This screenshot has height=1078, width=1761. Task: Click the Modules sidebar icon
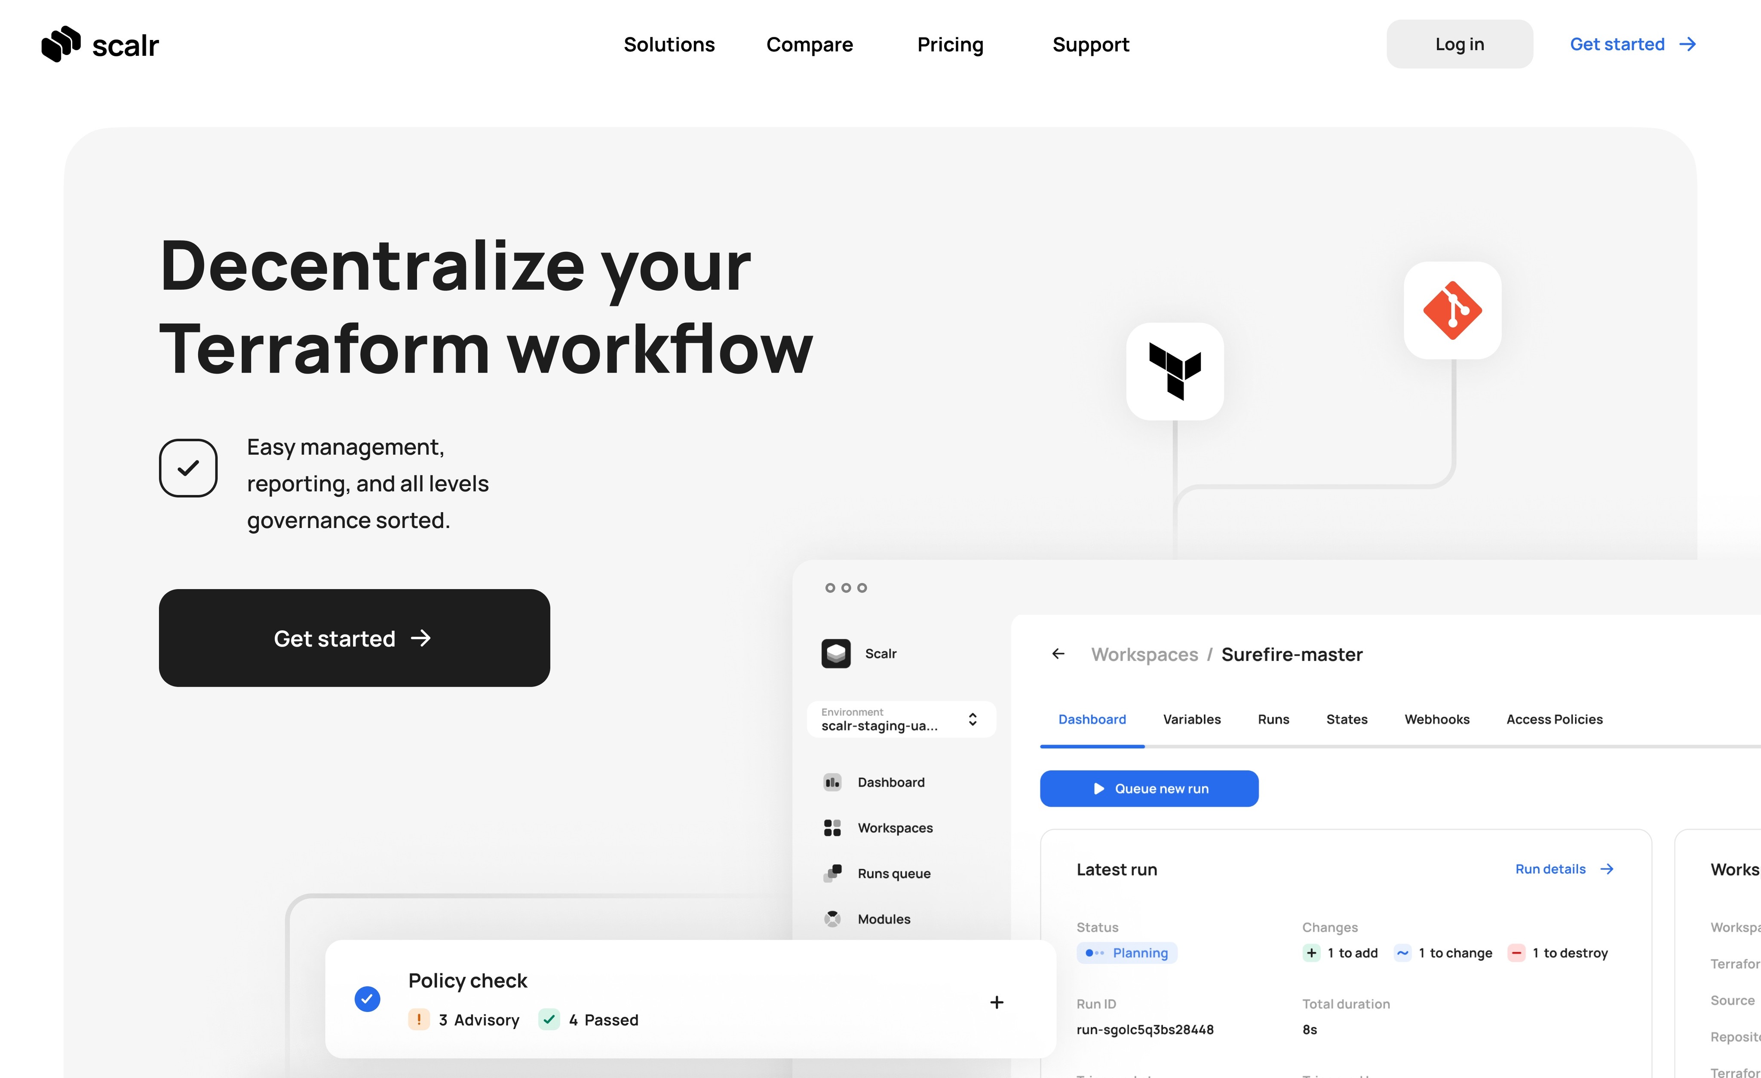point(832,919)
